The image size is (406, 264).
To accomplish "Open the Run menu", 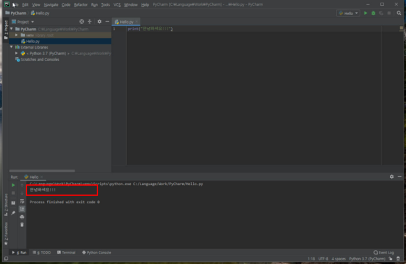I will click(95, 5).
